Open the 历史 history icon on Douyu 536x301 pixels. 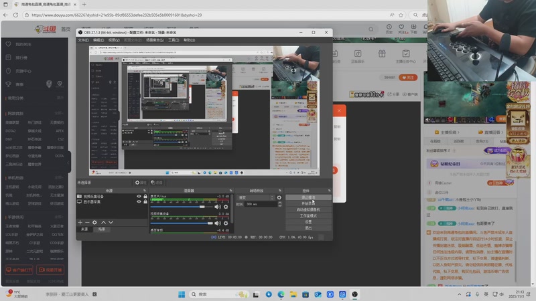click(x=389, y=29)
